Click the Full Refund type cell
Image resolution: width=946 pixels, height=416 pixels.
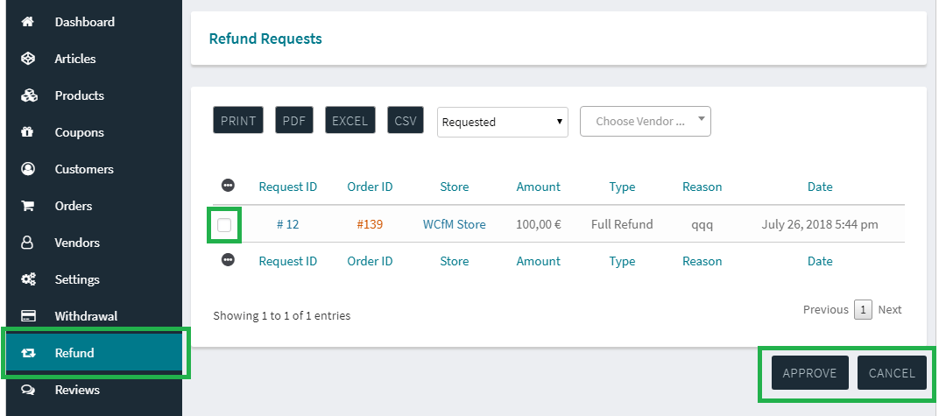(622, 224)
